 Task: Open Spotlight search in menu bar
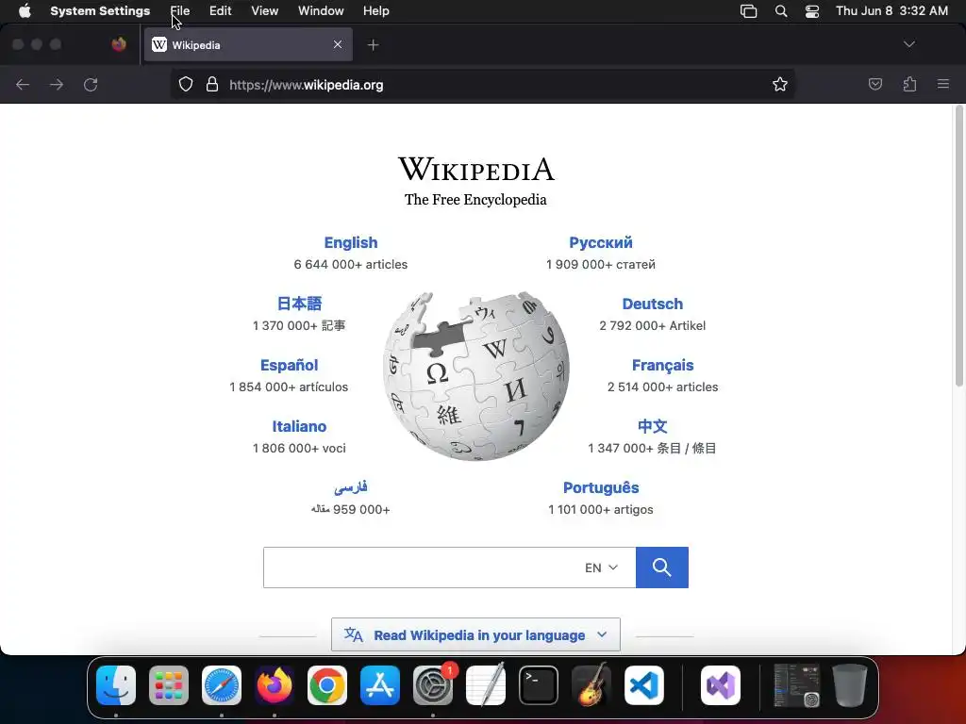(x=780, y=11)
